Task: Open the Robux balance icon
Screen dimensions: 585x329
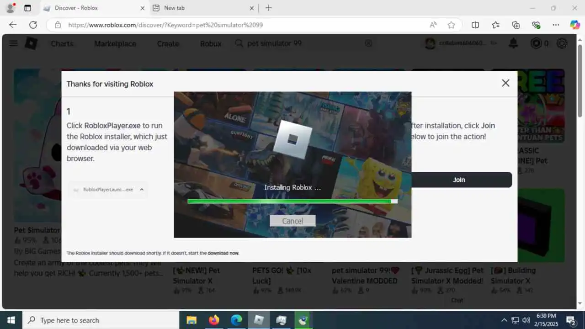Action: coord(535,43)
